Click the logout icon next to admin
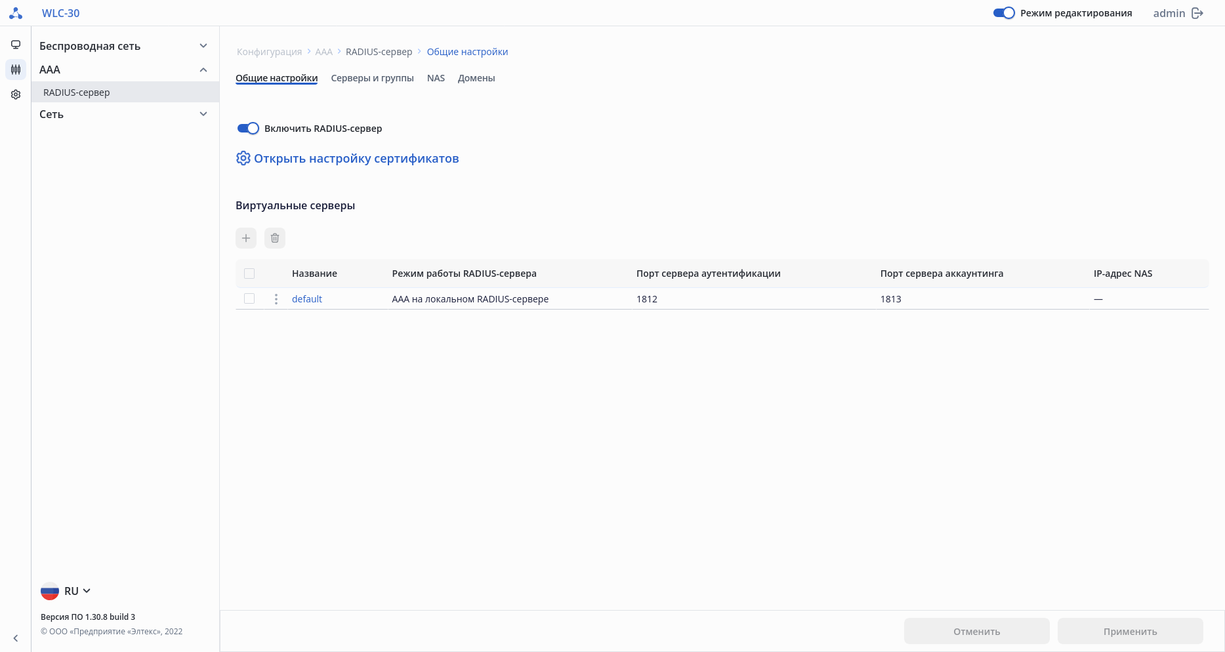Screen dimensions: 1225x652 point(1197,13)
